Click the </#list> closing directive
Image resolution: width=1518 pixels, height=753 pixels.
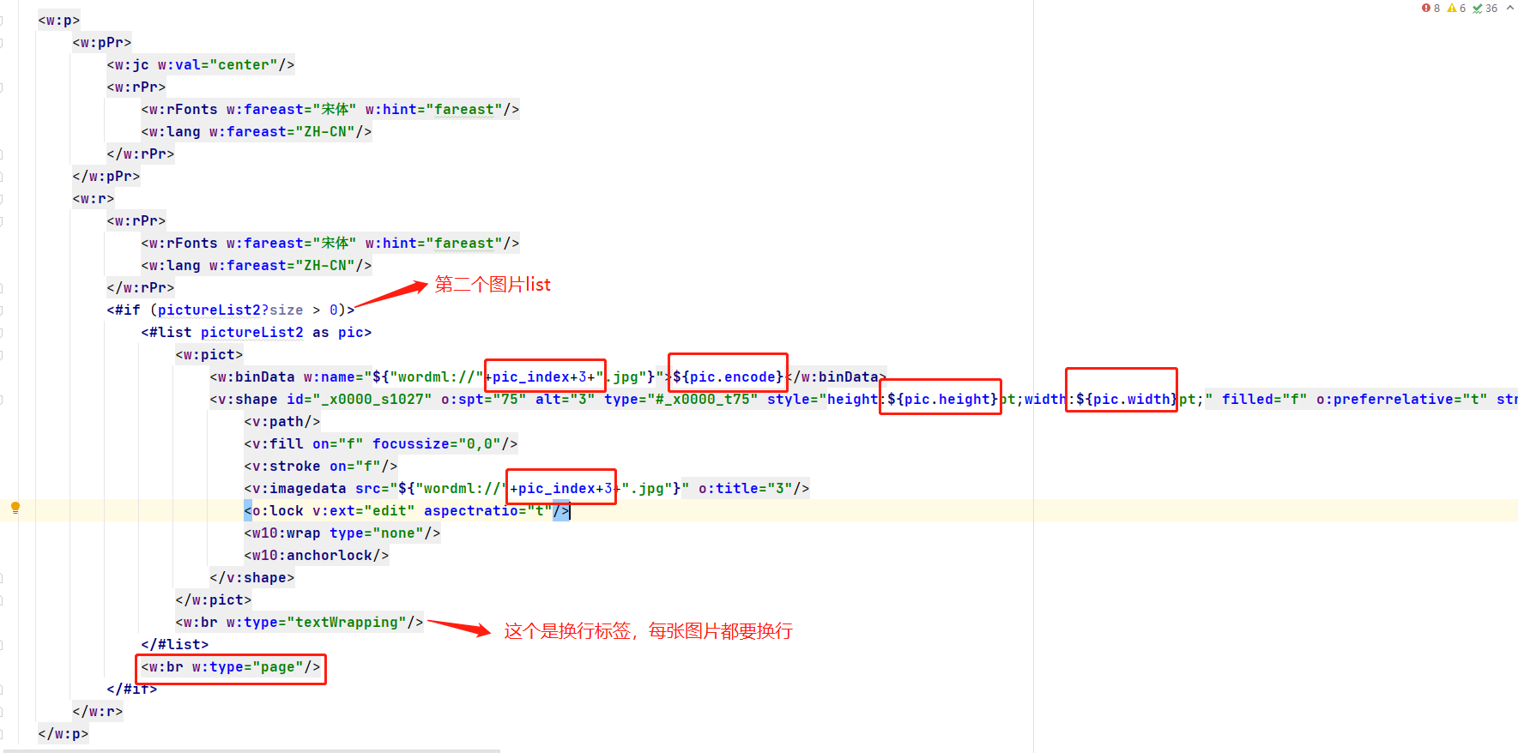pos(175,644)
